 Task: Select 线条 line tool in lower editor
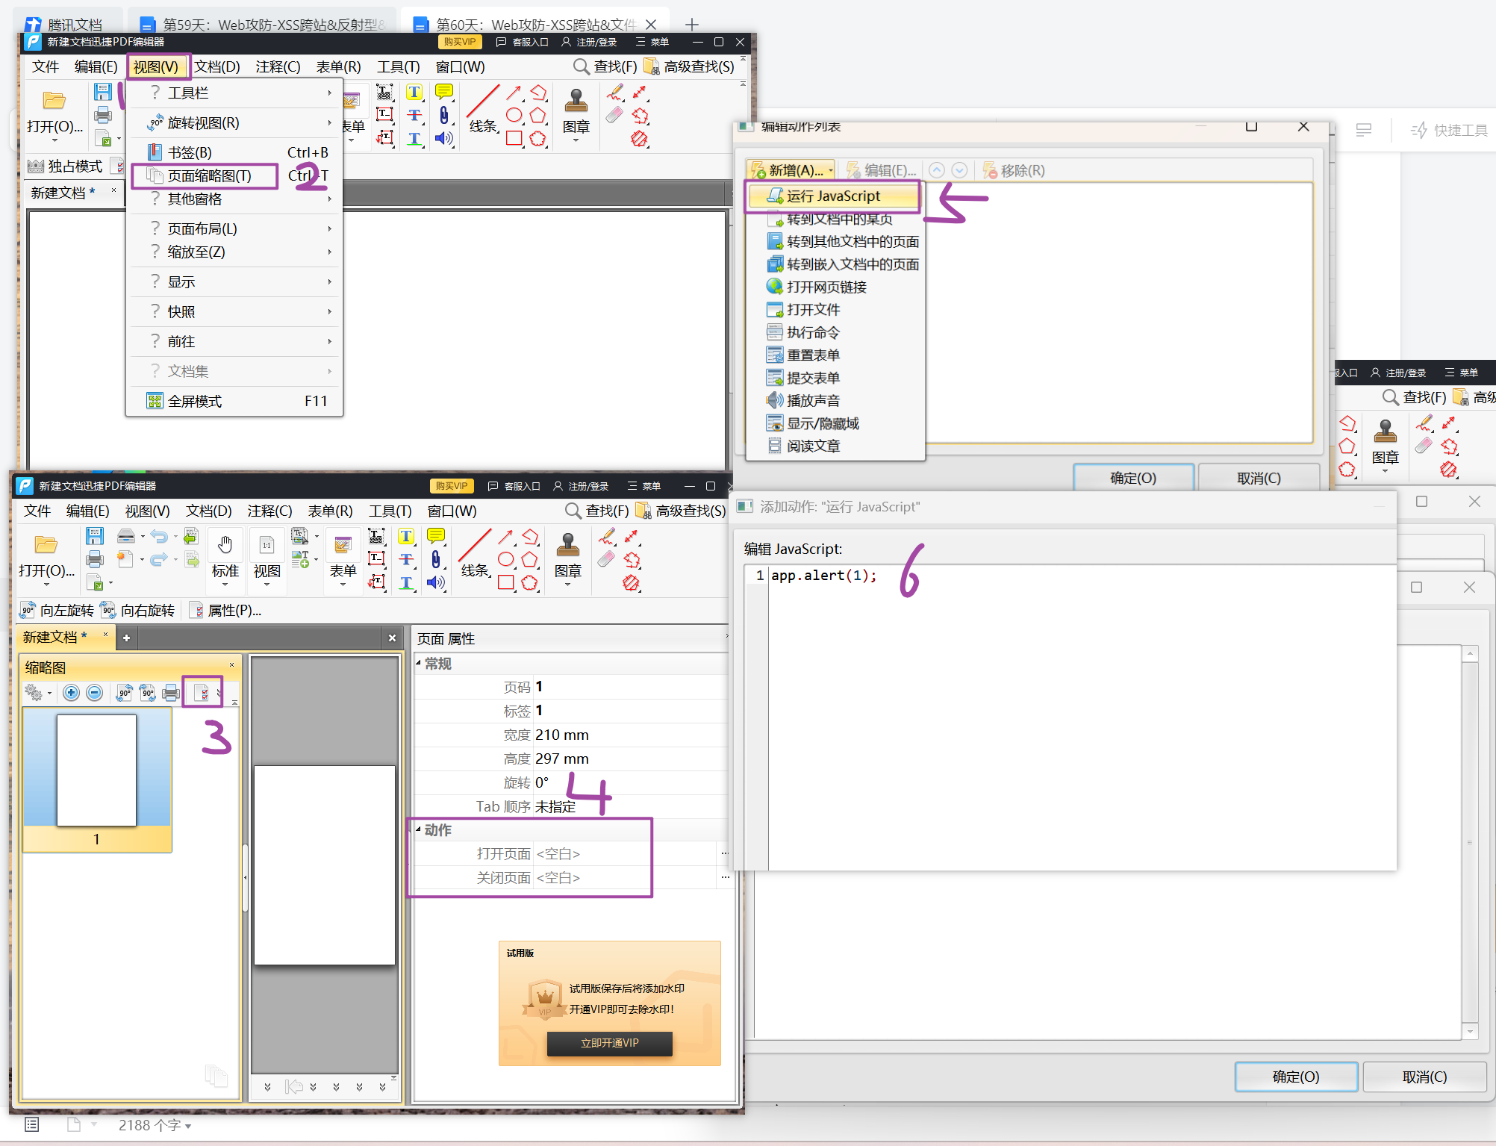click(x=475, y=554)
